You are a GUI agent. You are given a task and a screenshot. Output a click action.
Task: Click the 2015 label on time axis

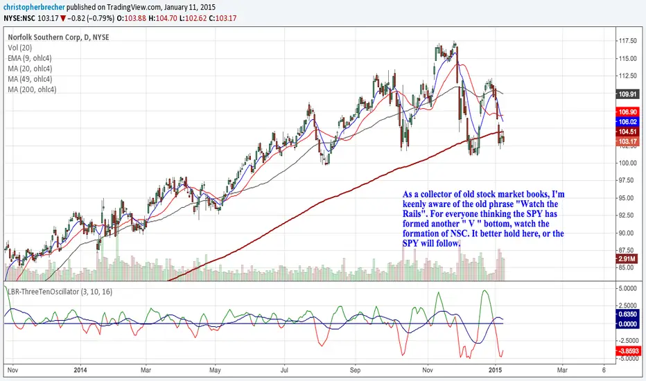tap(495, 370)
